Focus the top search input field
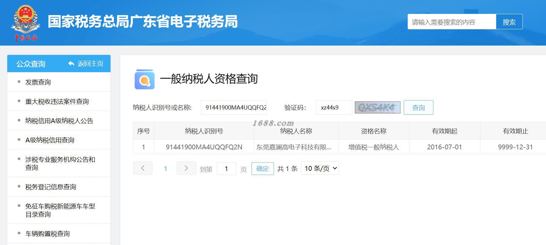Viewport: 546px width, 245px height. tap(452, 22)
